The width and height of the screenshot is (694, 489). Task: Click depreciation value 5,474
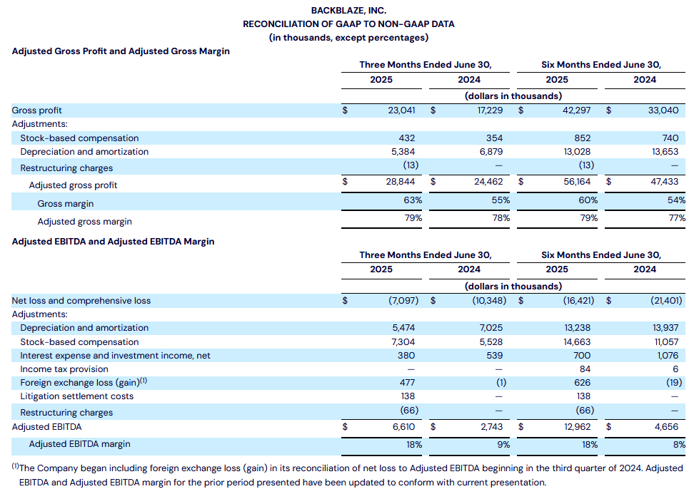[x=403, y=328]
